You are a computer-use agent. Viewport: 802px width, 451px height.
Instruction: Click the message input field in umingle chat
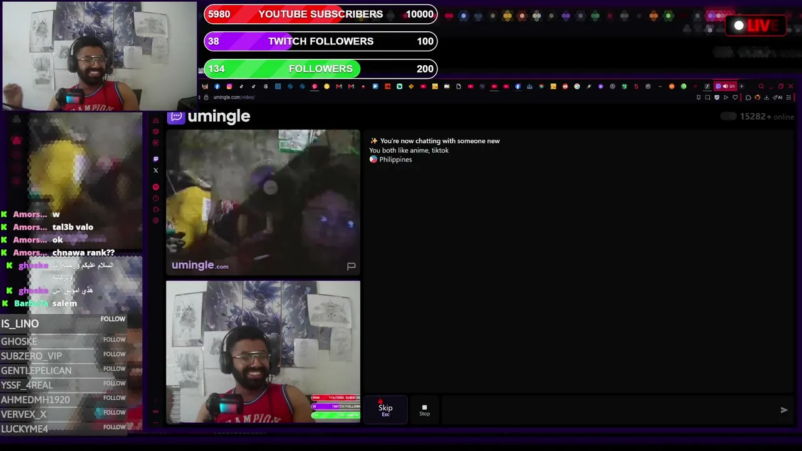(608, 410)
